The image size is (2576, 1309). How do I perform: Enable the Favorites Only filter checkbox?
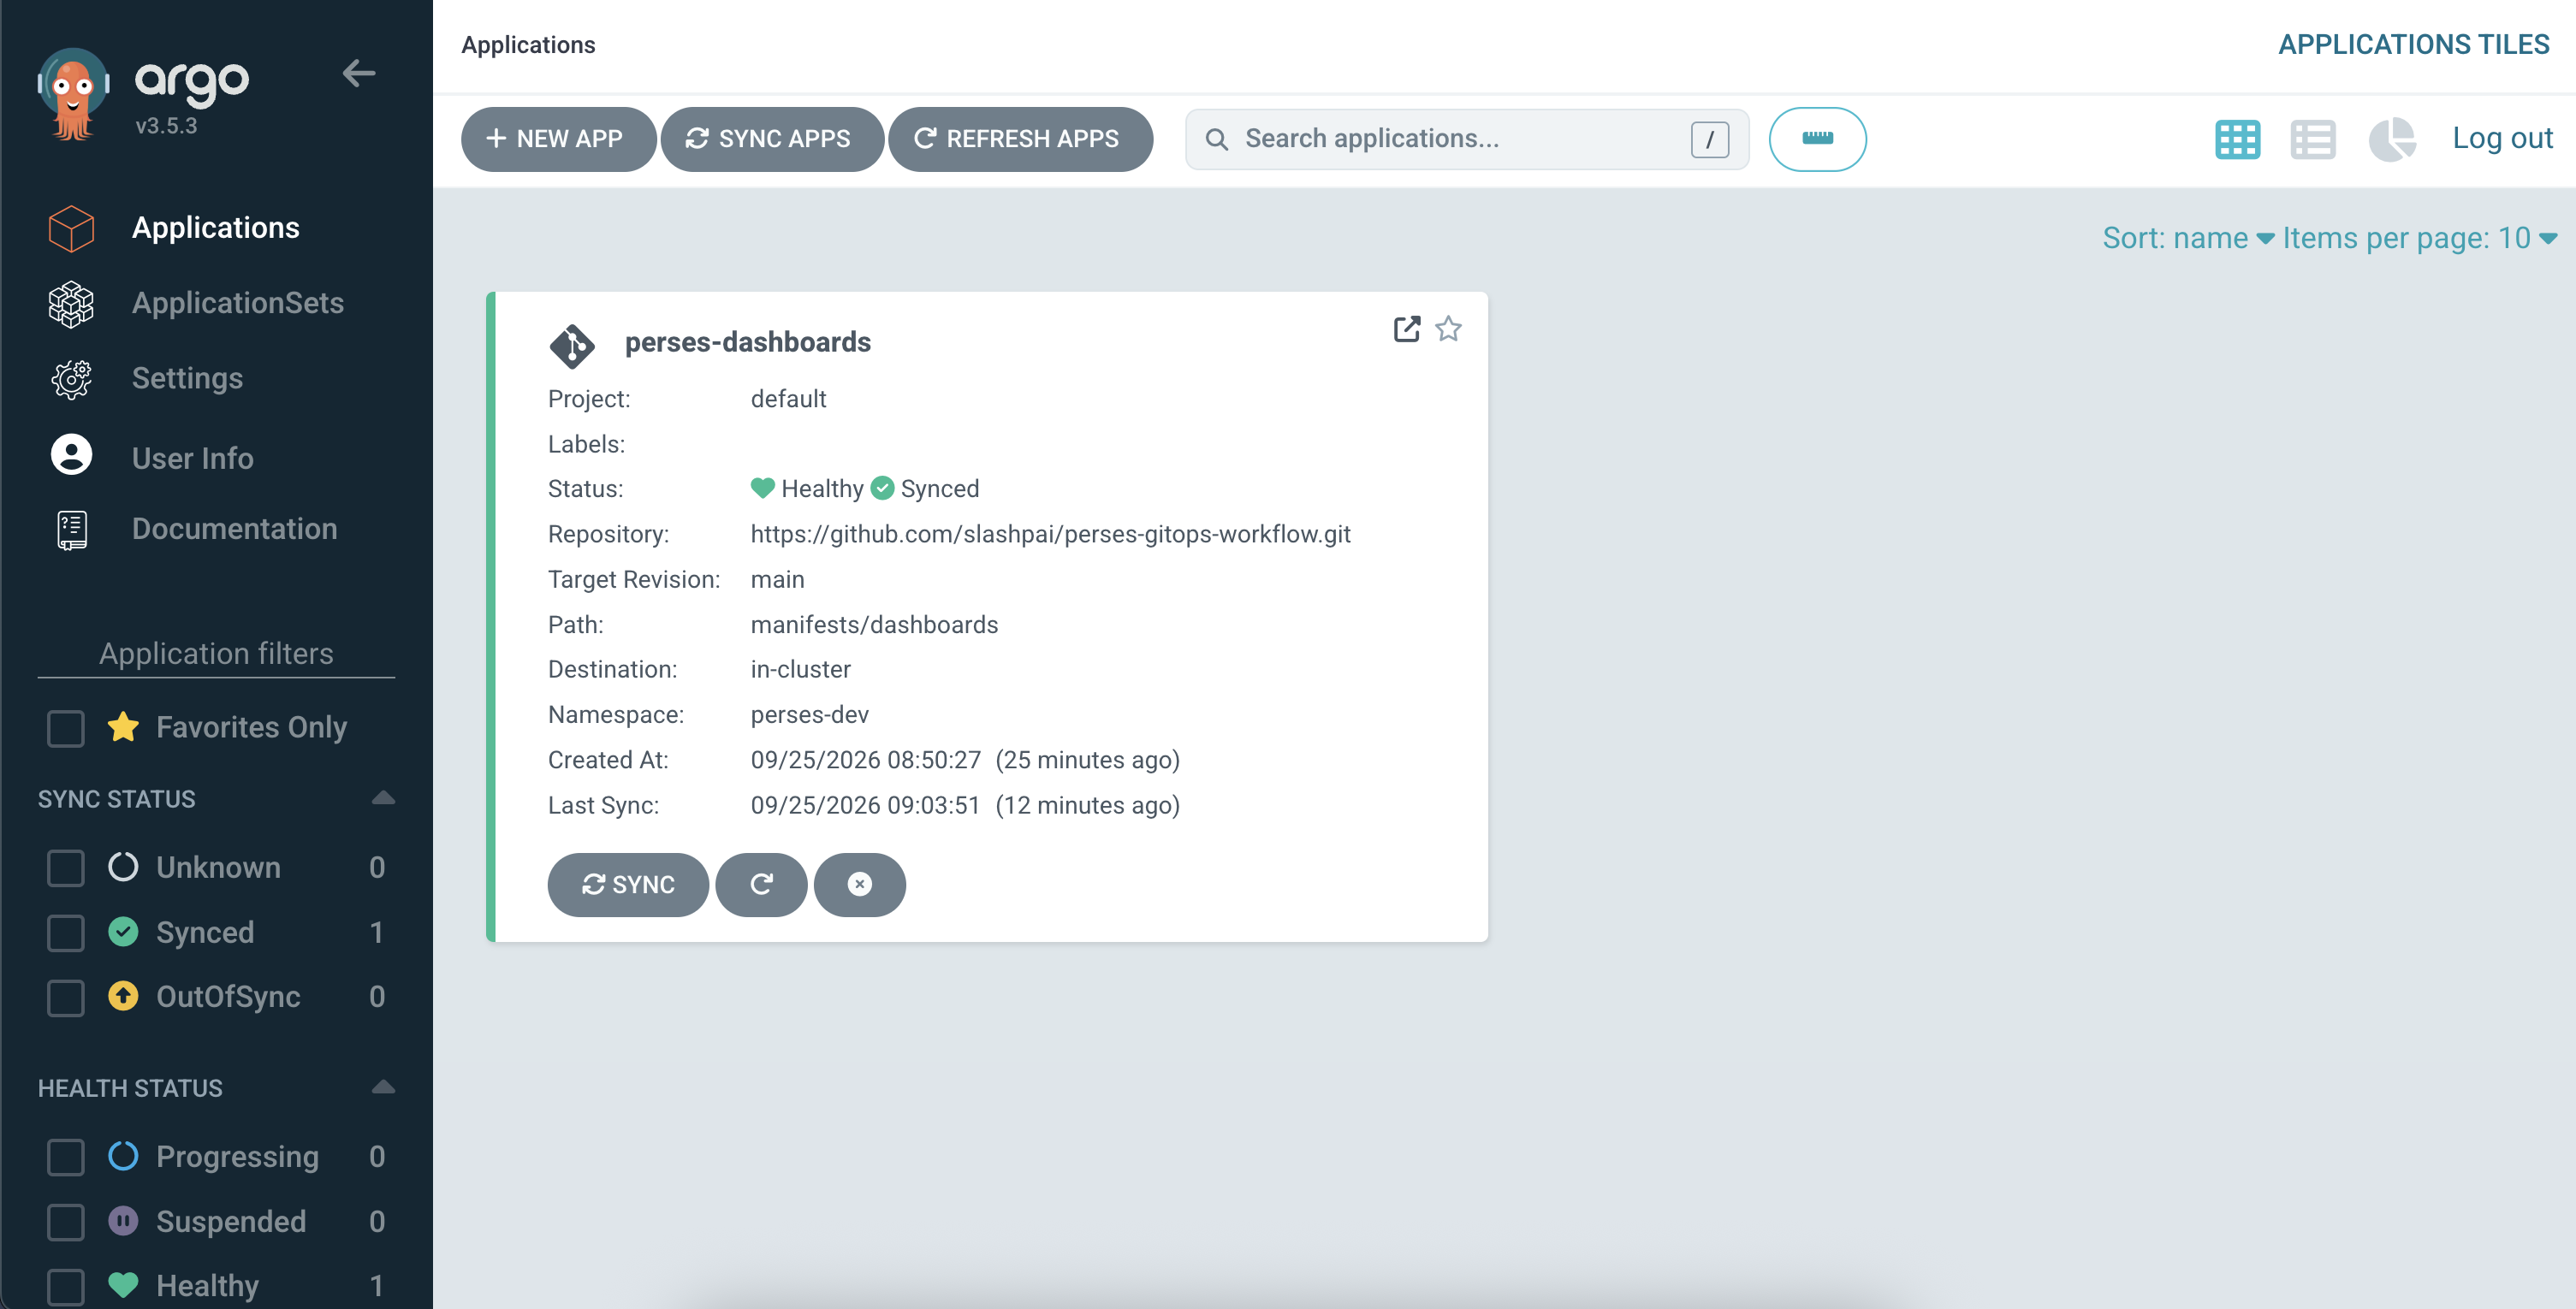66,728
